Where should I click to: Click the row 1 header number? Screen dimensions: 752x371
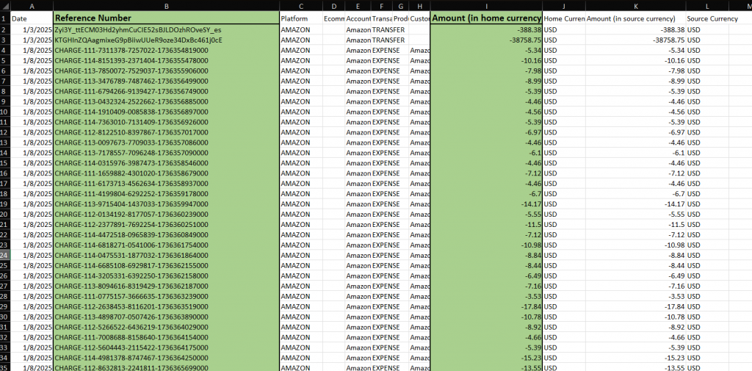coord(4,18)
